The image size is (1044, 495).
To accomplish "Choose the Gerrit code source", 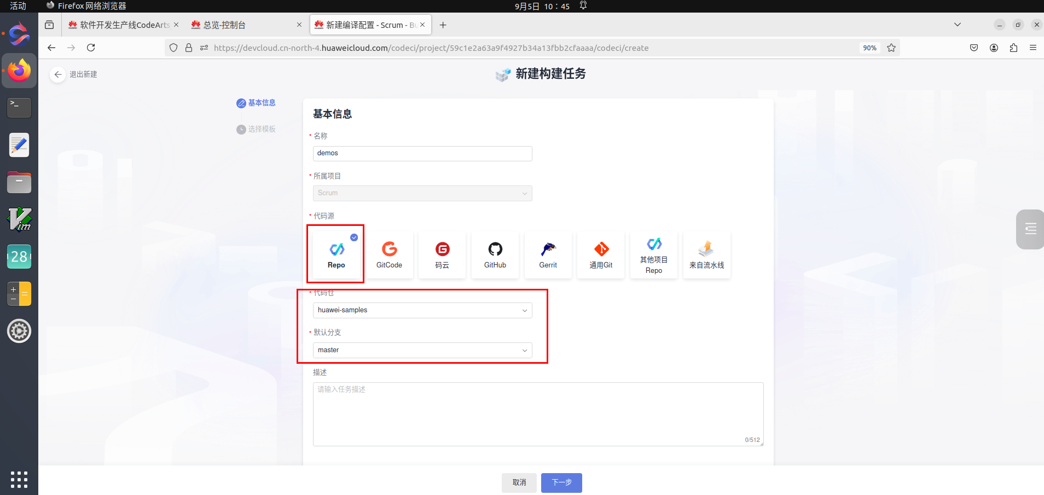I will click(x=548, y=254).
